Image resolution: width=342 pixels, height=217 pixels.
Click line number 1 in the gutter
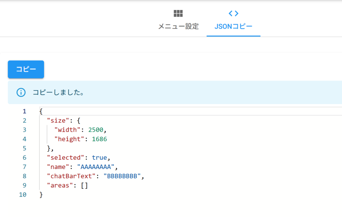(24, 111)
